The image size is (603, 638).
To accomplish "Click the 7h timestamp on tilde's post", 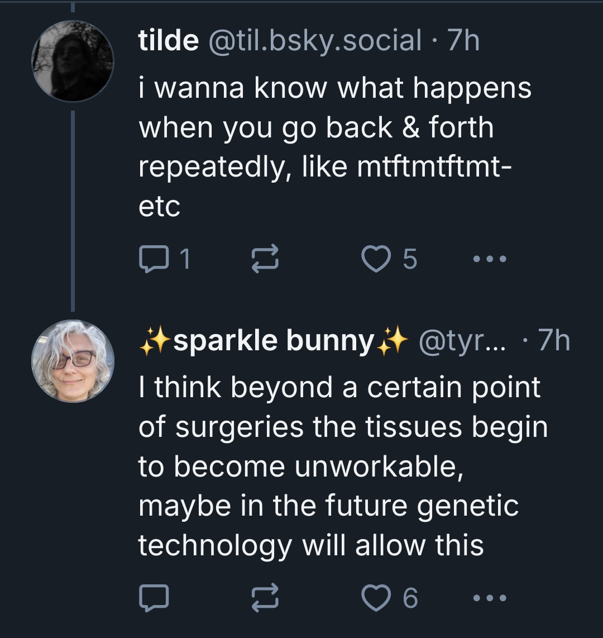I will pos(463,41).
